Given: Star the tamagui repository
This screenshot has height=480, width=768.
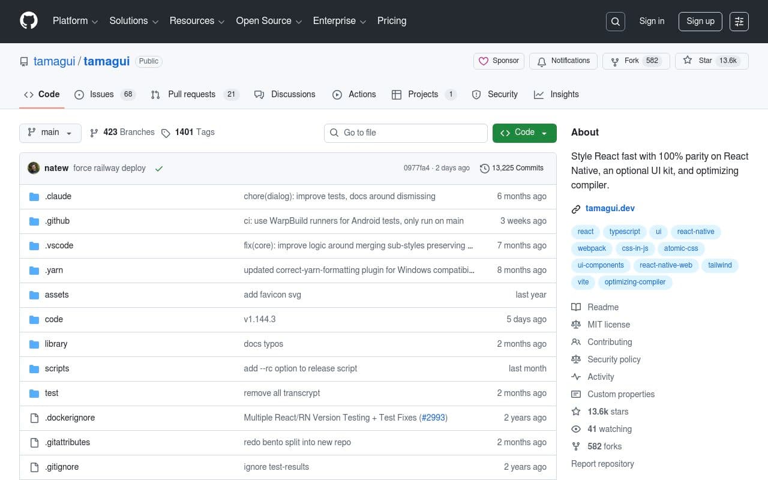Looking at the screenshot, I should click(x=698, y=61).
